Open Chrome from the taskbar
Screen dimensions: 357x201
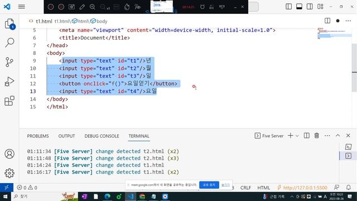pyautogui.click(x=142, y=197)
